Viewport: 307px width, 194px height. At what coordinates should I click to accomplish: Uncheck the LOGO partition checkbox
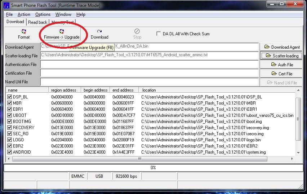click(x=9, y=140)
